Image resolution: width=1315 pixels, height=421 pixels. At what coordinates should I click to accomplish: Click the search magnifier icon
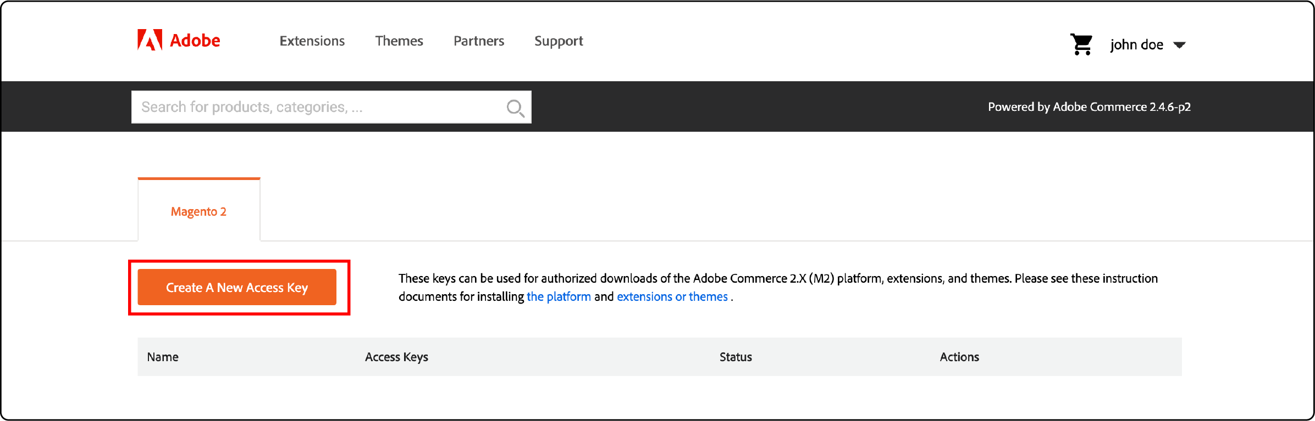point(515,108)
